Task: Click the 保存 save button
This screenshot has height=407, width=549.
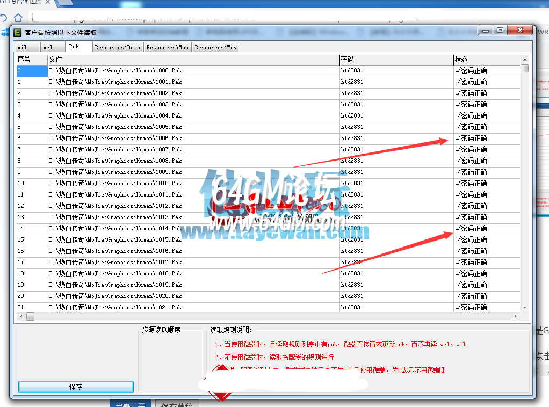Action: click(x=76, y=387)
